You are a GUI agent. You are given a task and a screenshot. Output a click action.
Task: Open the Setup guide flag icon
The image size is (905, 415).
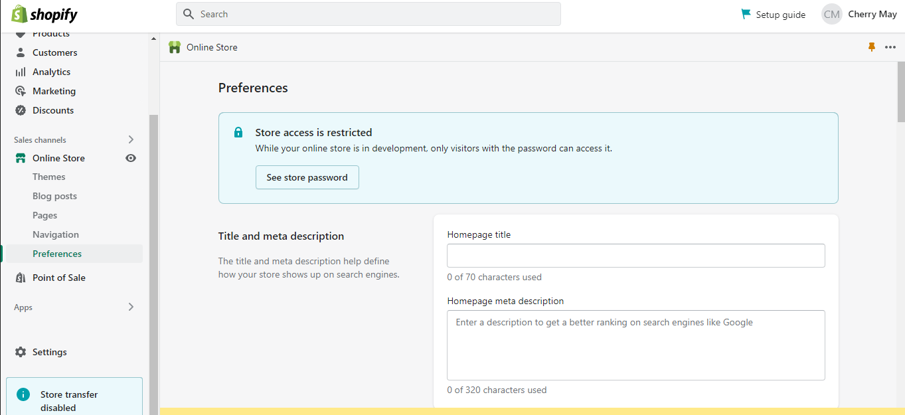pos(745,13)
